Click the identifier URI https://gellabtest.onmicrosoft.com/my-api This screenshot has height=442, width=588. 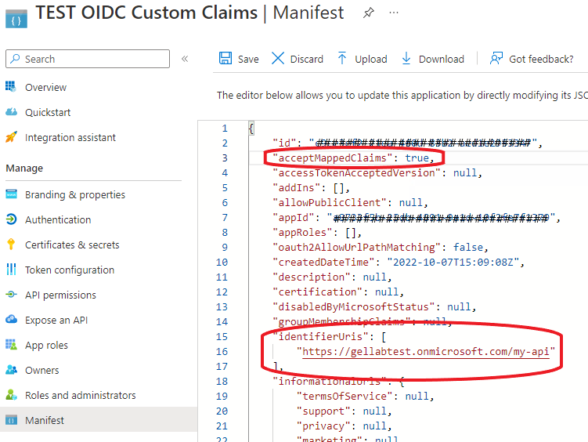pyautogui.click(x=426, y=352)
